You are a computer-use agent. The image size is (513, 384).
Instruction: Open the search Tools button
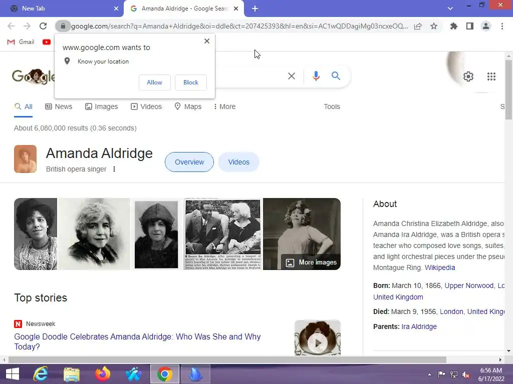[332, 106]
